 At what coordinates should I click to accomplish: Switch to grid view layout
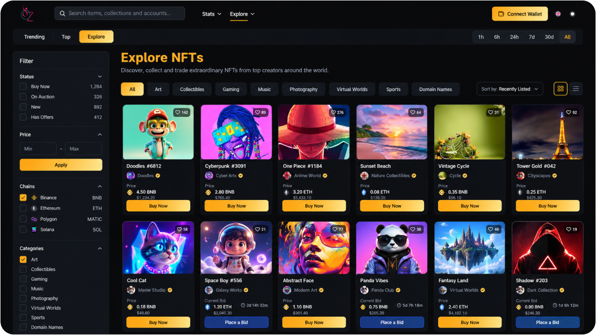(560, 89)
